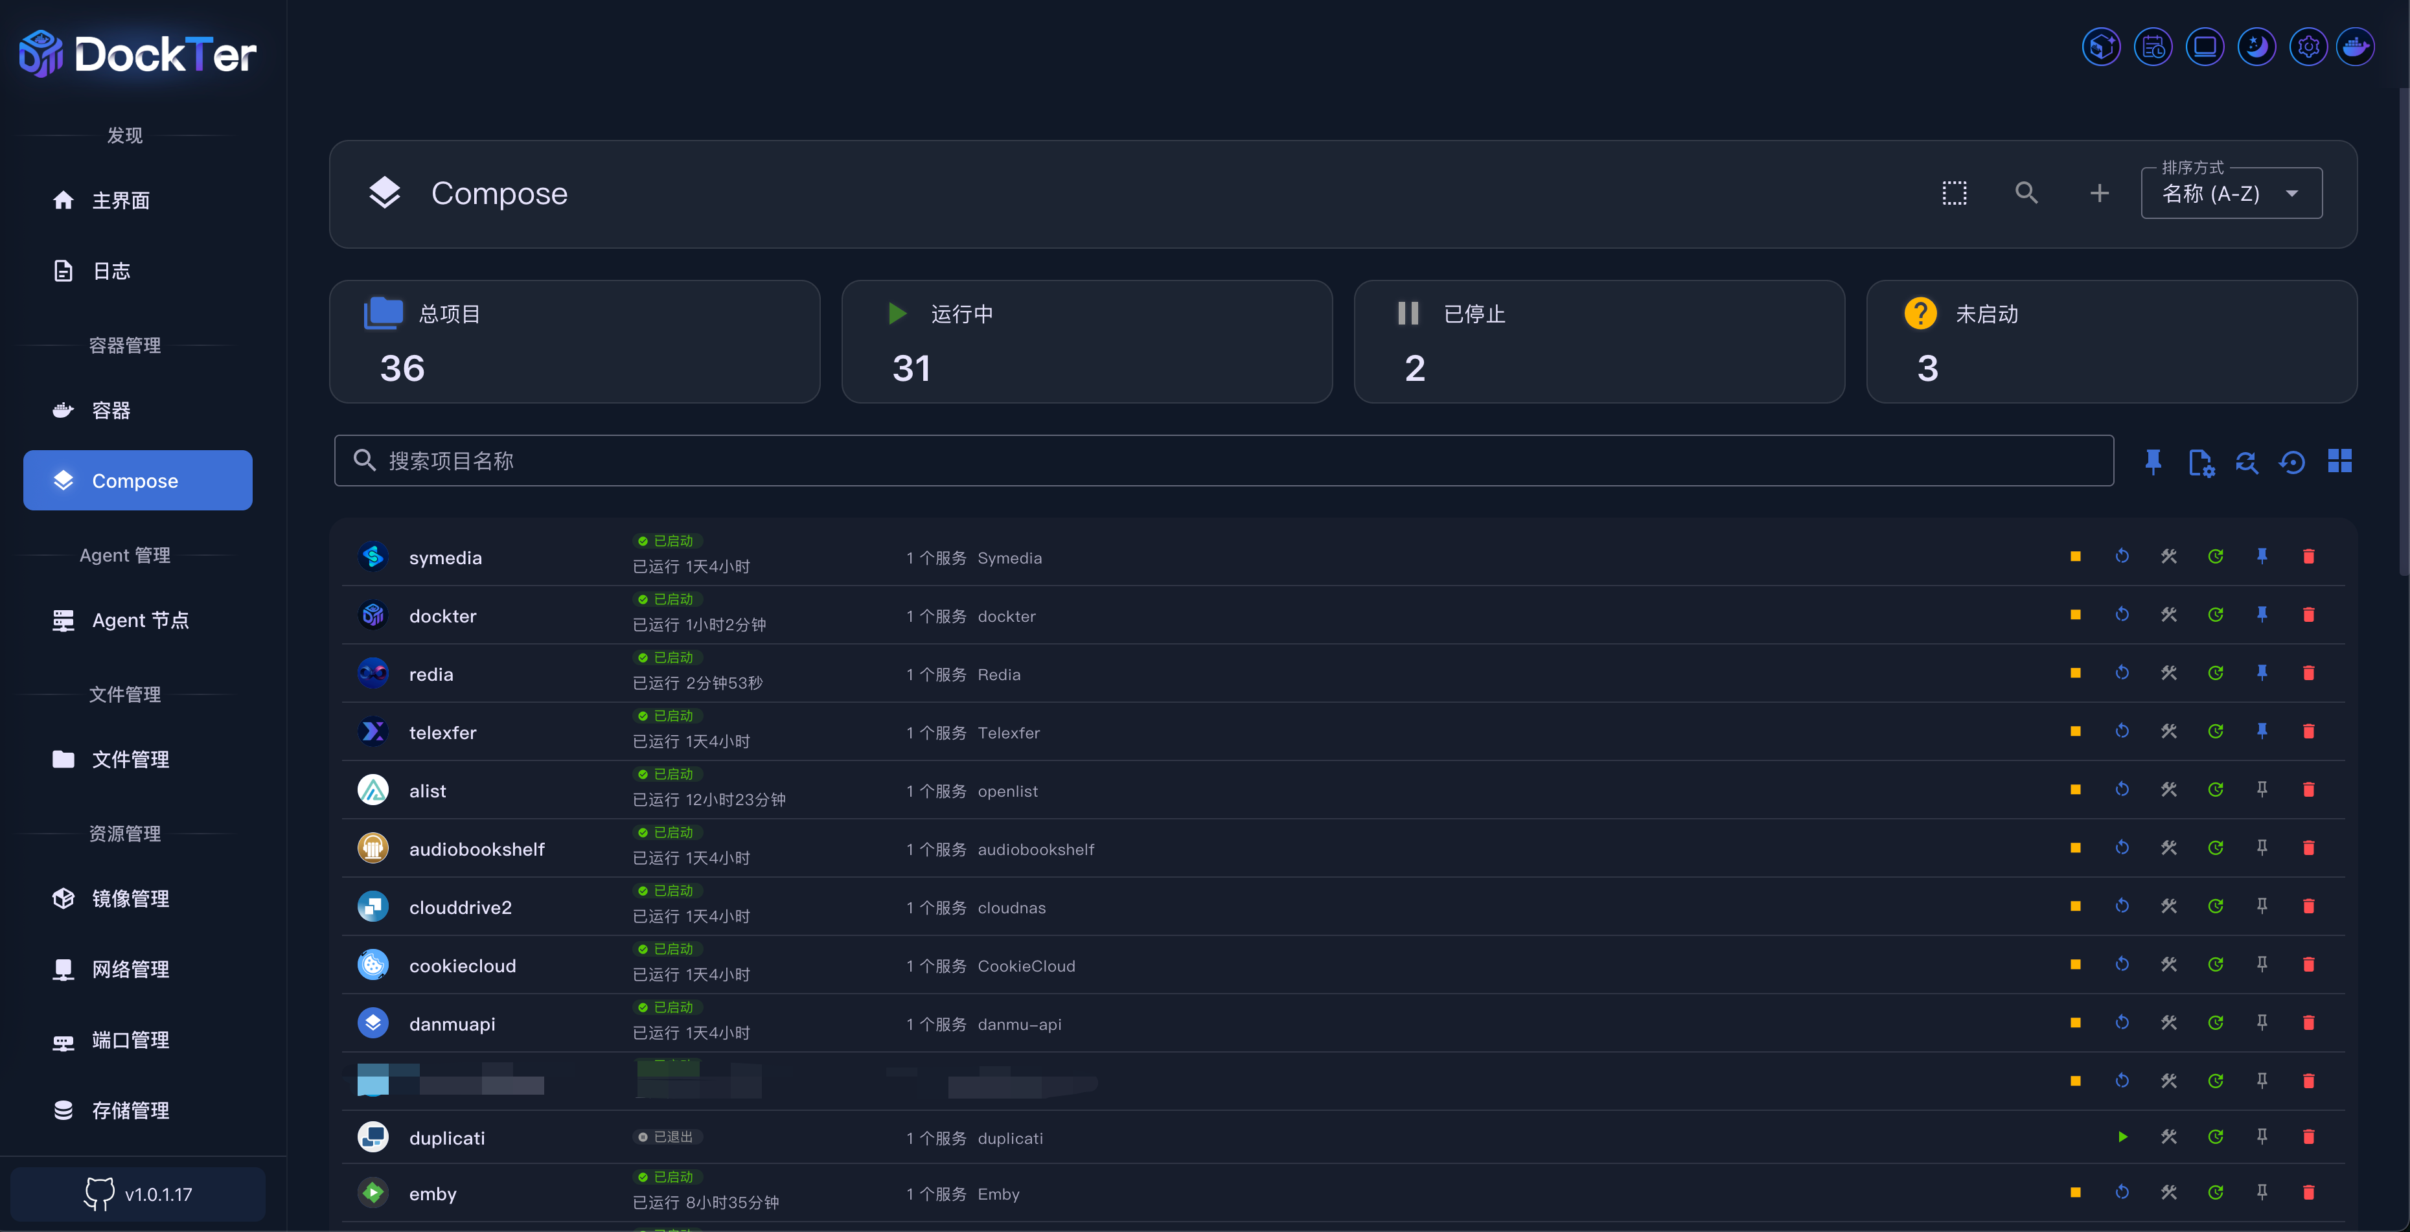Update the alist project with the green refresh icon
This screenshot has height=1232, width=2410.
(x=2216, y=790)
